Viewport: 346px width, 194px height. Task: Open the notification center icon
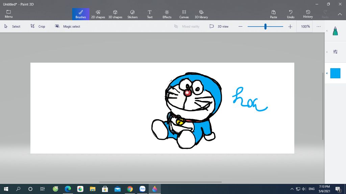[338, 189]
